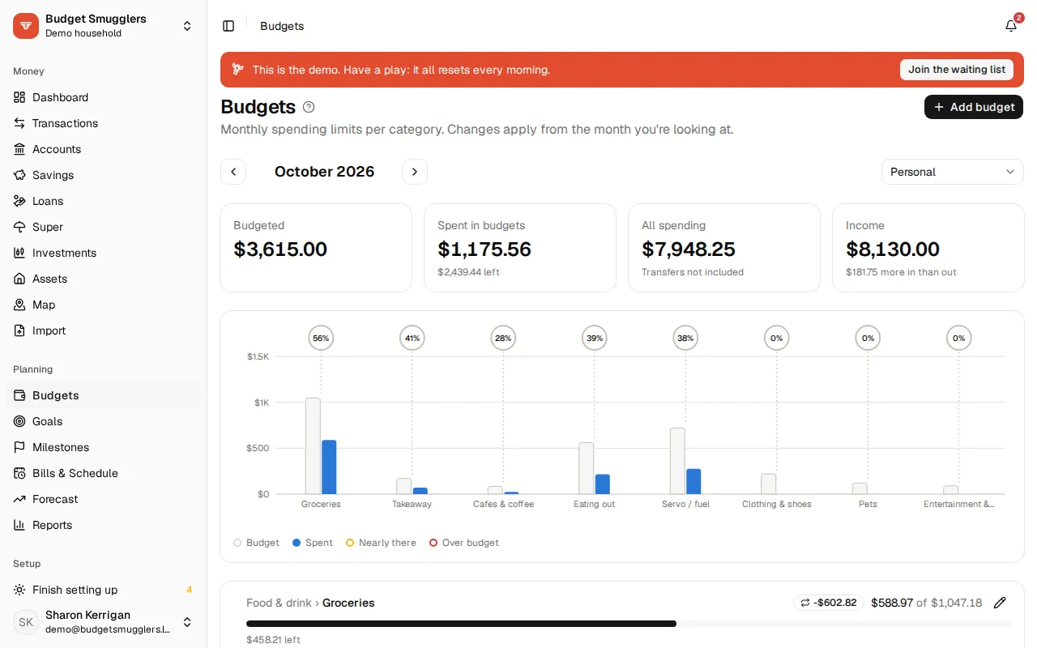The width and height of the screenshot is (1037, 648).
Task: Open Investments page
Action: tap(104, 253)
